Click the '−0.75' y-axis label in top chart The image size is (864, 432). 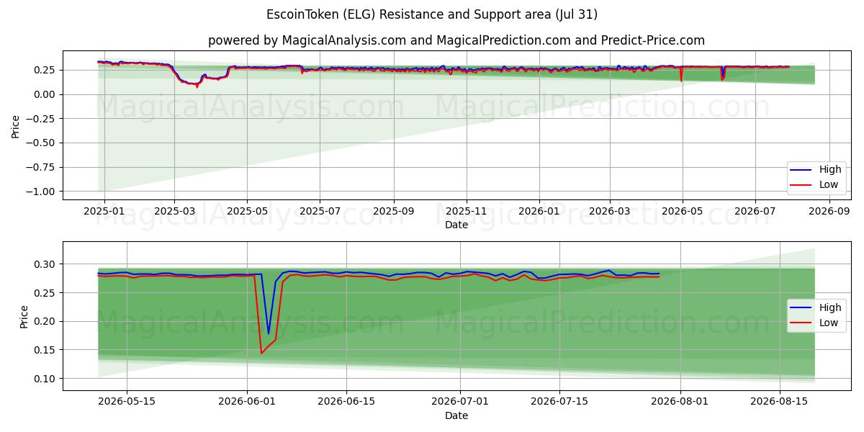(x=42, y=167)
